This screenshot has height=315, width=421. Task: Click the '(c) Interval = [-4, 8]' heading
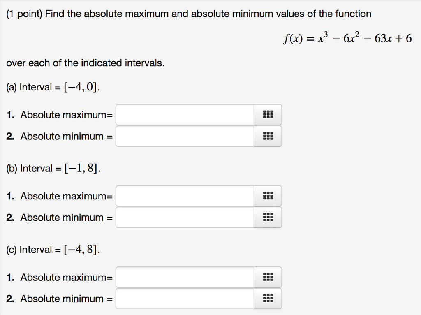click(x=53, y=250)
